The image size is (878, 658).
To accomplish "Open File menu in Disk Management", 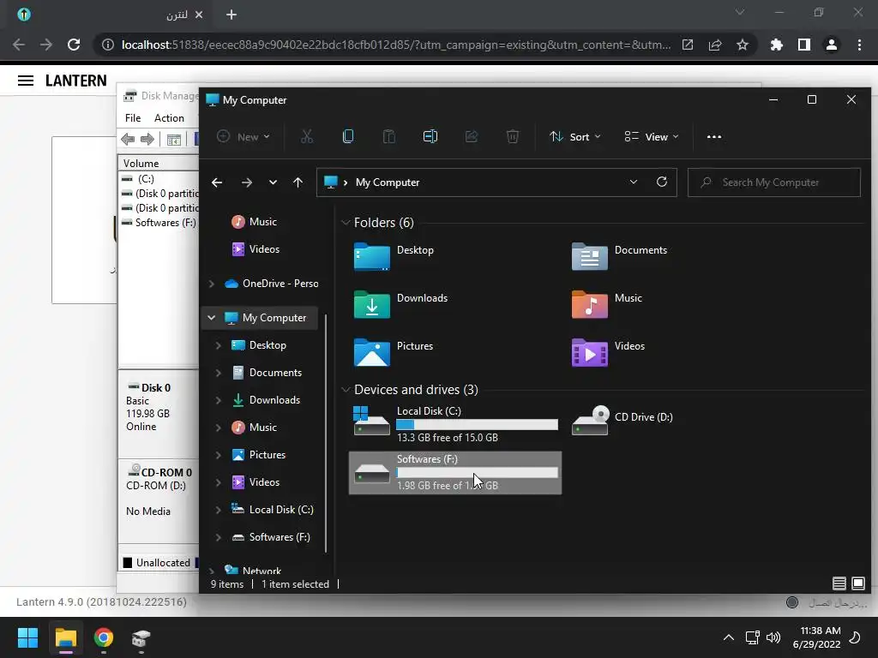I will point(133,118).
